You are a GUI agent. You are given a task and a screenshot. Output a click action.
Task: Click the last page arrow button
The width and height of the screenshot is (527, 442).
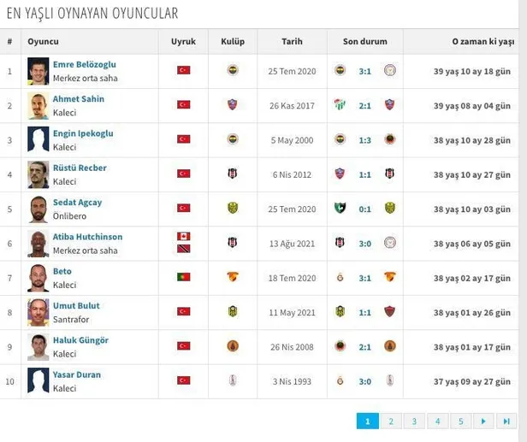point(507,421)
